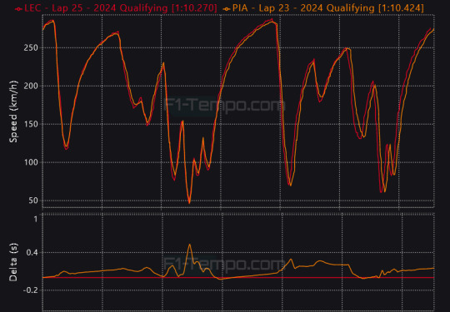Click the red LEC legend marker icon
450x312 pixels.
(18, 9)
